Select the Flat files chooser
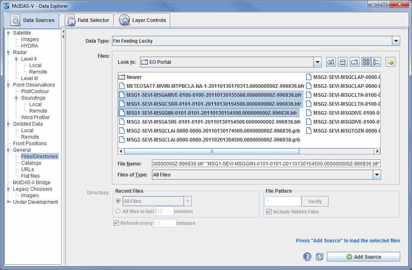The image size is (412, 270). pos(30,176)
